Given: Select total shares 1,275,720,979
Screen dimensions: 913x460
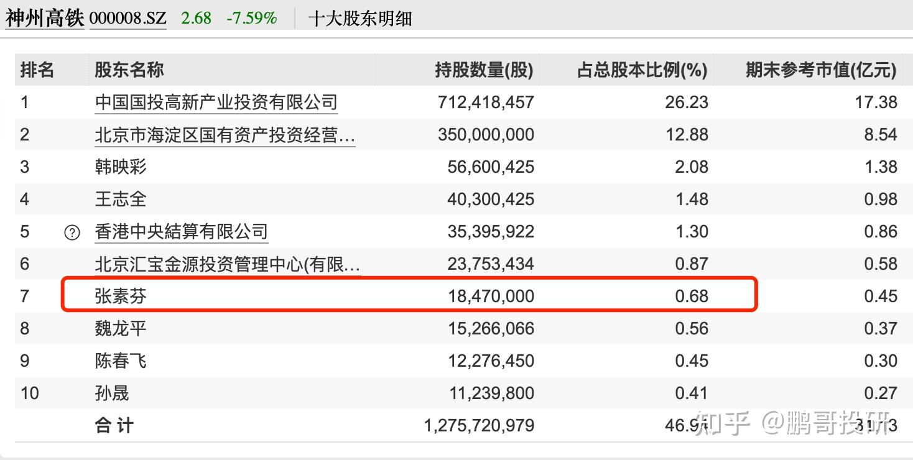Looking at the screenshot, I should (479, 426).
